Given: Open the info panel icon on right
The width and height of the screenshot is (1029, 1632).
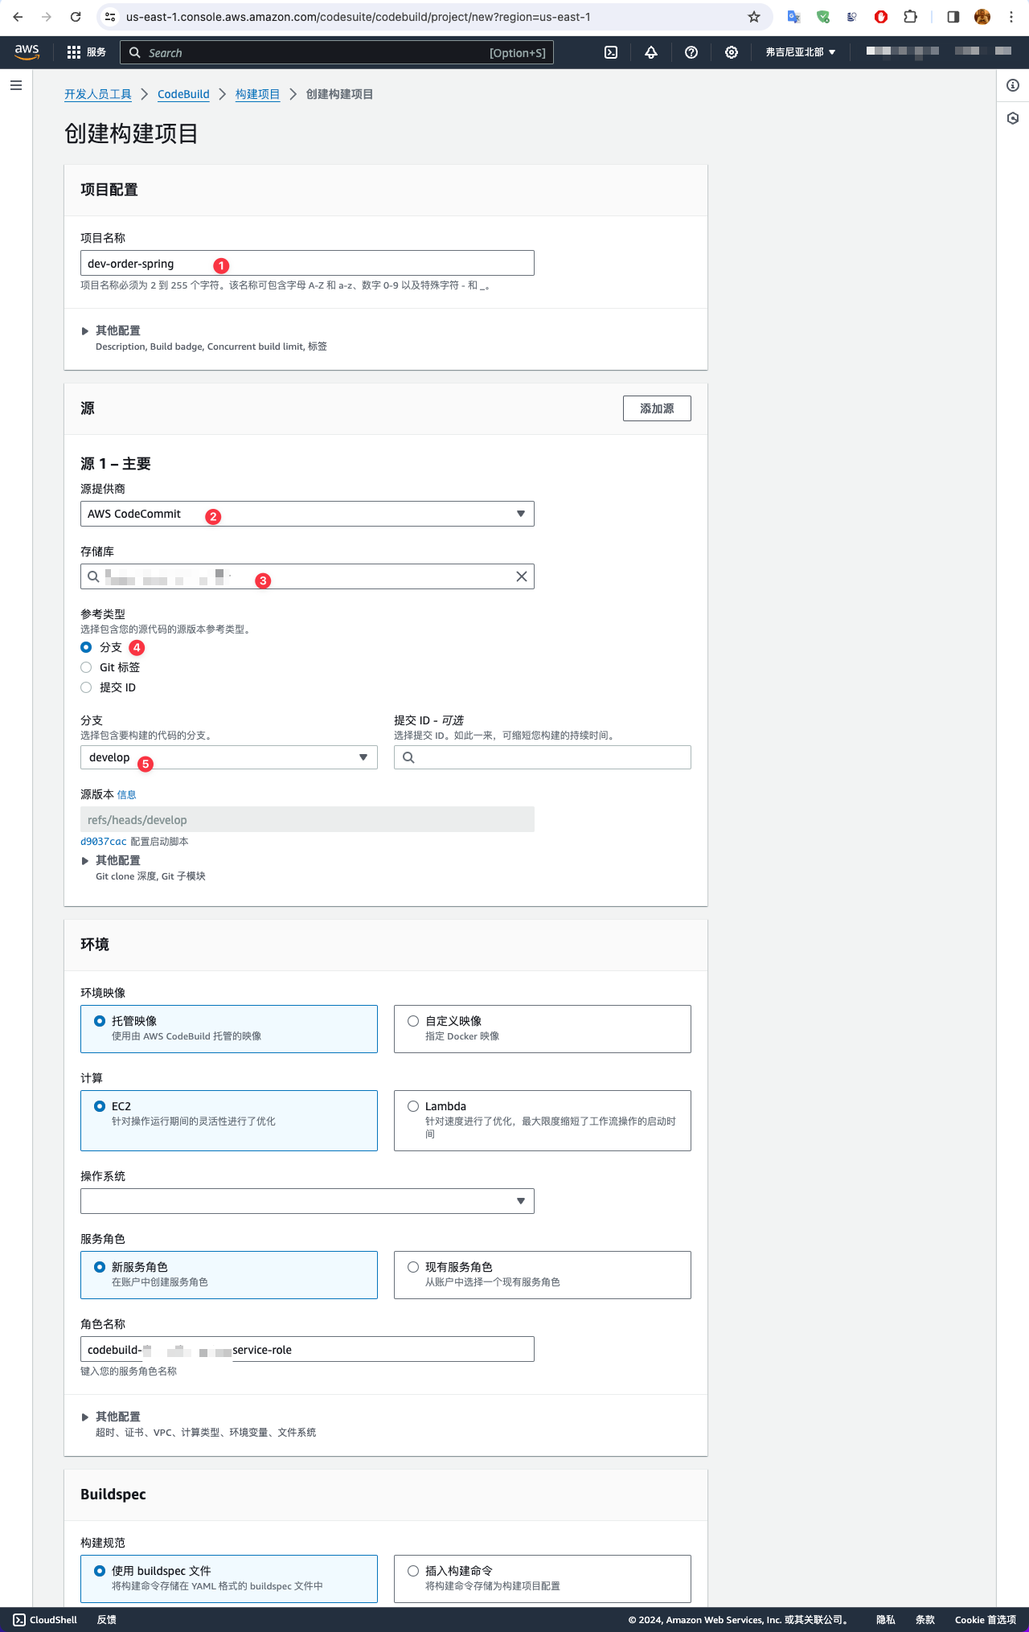Looking at the screenshot, I should pyautogui.click(x=1013, y=85).
